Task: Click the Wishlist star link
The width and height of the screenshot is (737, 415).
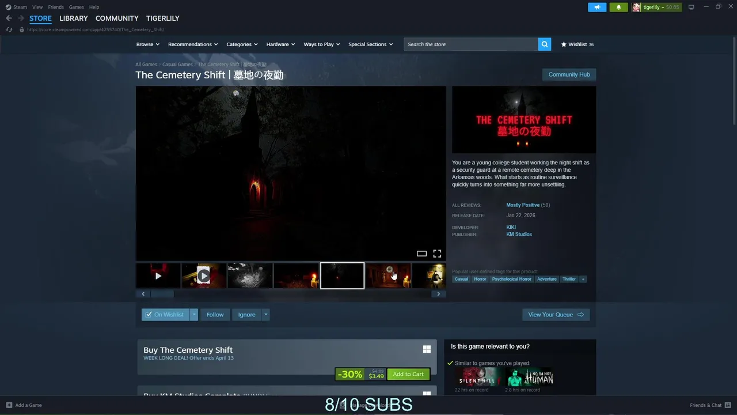Action: 577,44
